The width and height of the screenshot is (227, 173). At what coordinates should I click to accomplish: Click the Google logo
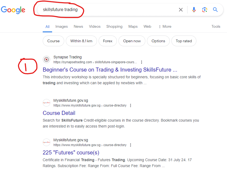pos(13,10)
